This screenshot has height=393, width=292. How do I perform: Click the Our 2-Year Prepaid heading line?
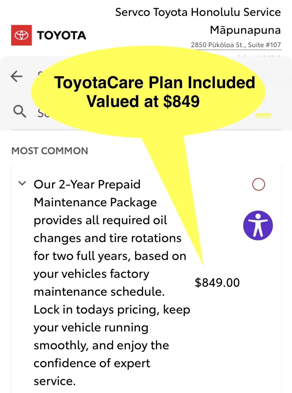click(x=87, y=185)
